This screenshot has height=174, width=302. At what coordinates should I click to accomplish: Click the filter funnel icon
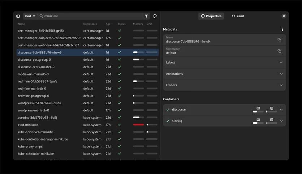pos(146,16)
